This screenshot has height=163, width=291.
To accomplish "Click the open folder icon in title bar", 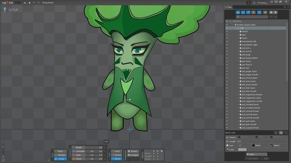I will [x=25, y=3].
